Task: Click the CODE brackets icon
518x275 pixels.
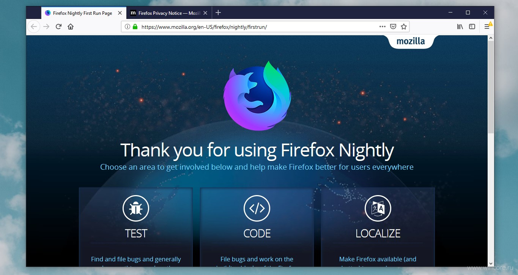Action: pyautogui.click(x=257, y=208)
